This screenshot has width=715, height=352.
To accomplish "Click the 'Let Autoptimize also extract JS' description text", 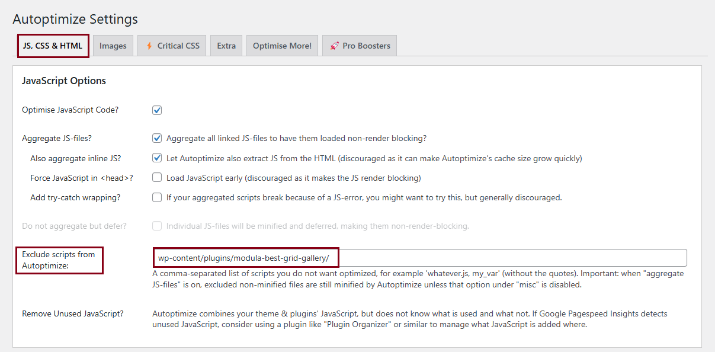I will tap(374, 158).
